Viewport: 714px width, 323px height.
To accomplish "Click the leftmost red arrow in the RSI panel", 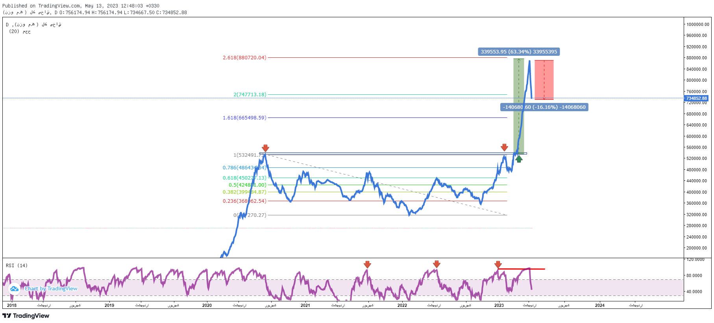I will [x=367, y=264].
